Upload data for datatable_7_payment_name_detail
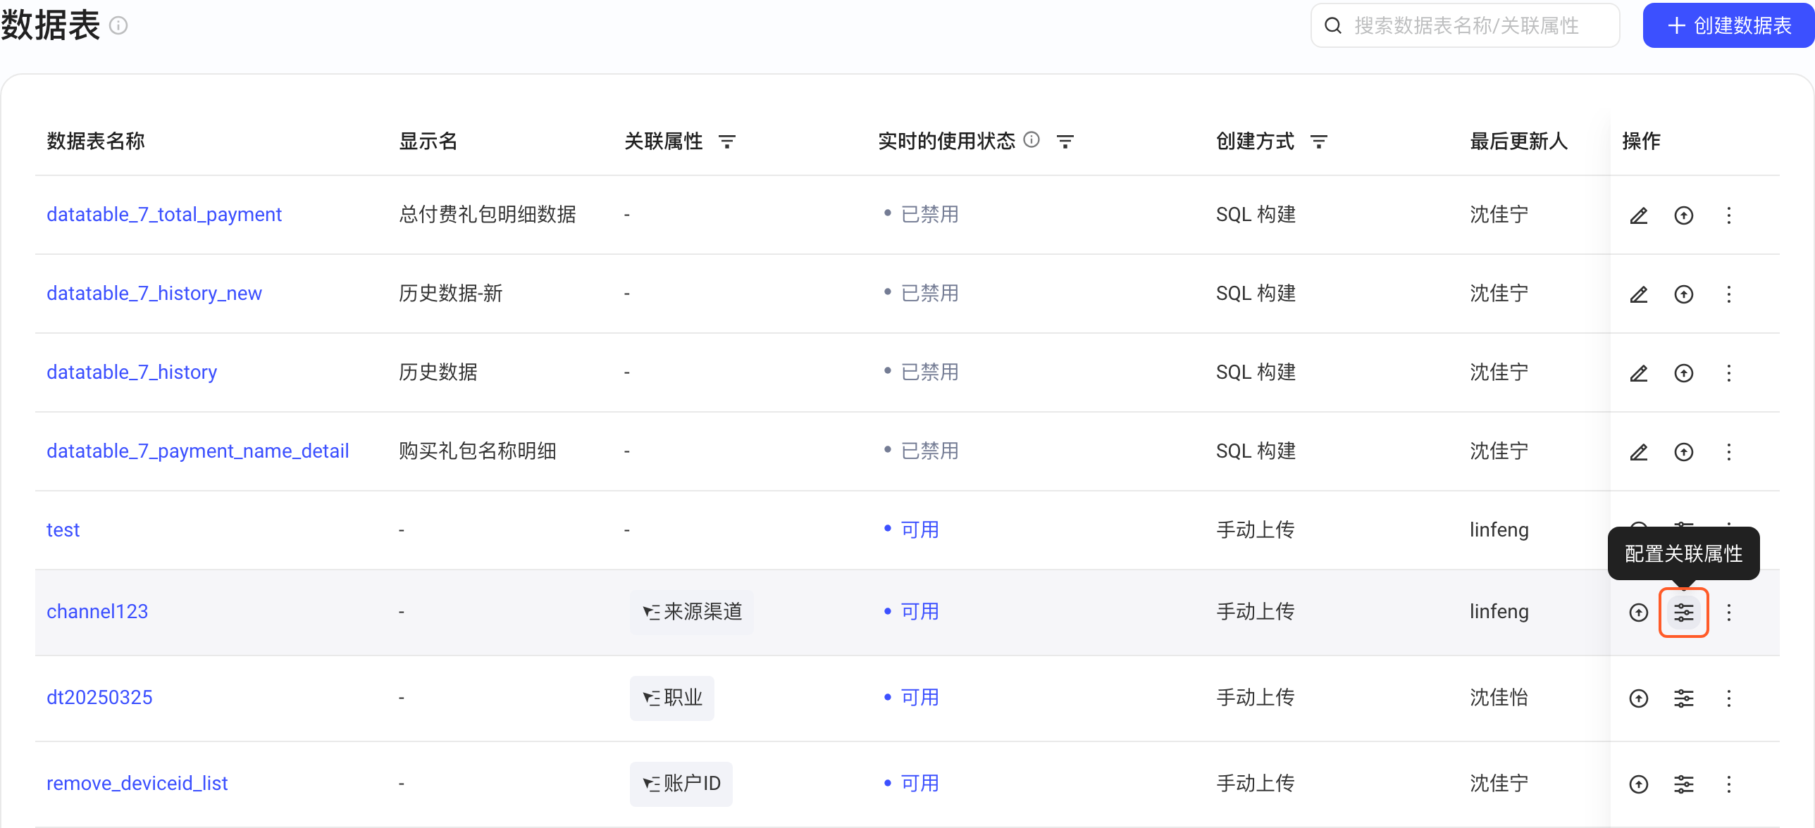This screenshot has height=828, width=1815. coord(1684,452)
